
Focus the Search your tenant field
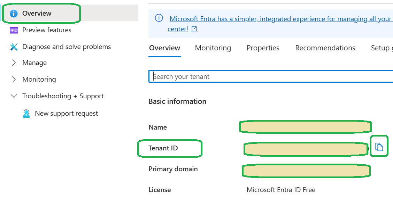click(x=271, y=76)
